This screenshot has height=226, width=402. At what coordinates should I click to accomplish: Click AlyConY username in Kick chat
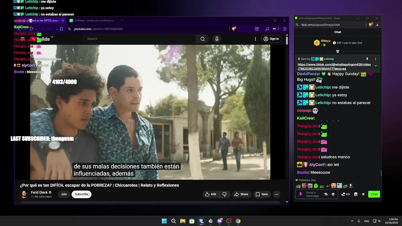(317, 165)
